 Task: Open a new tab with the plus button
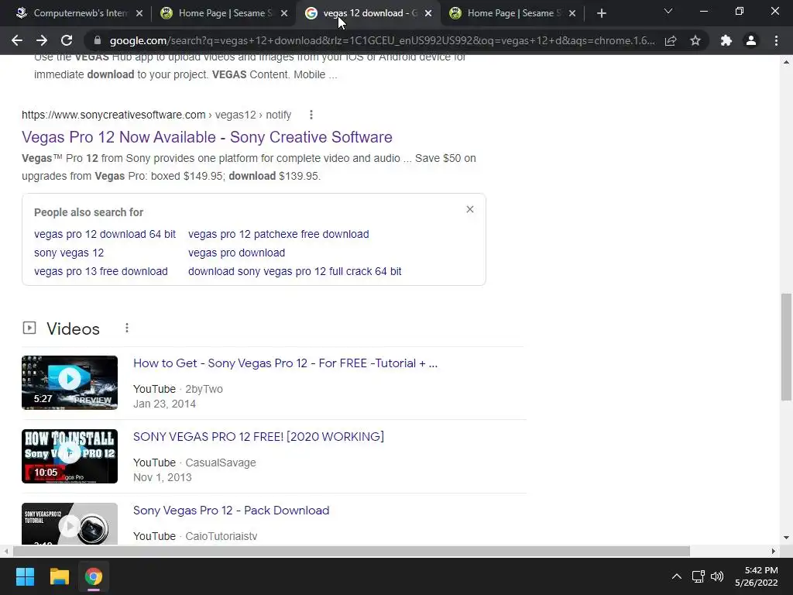601,13
